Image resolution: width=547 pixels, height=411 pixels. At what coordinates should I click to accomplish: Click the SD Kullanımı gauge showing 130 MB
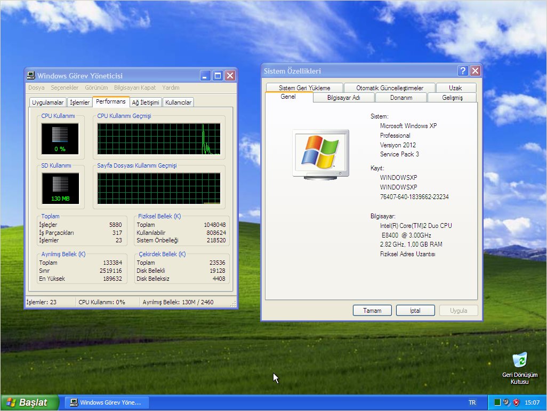pos(60,188)
